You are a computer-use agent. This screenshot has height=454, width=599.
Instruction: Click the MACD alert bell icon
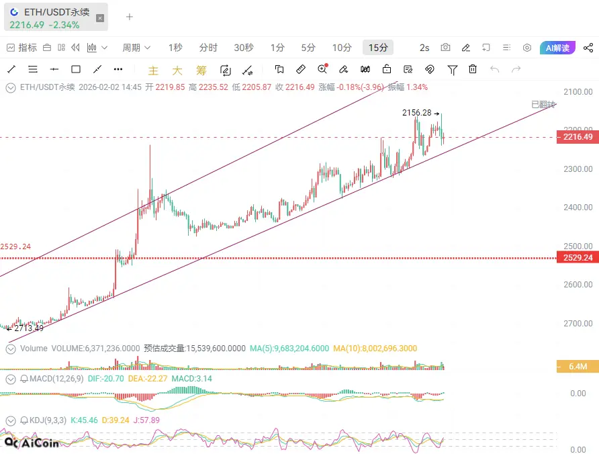(24, 379)
